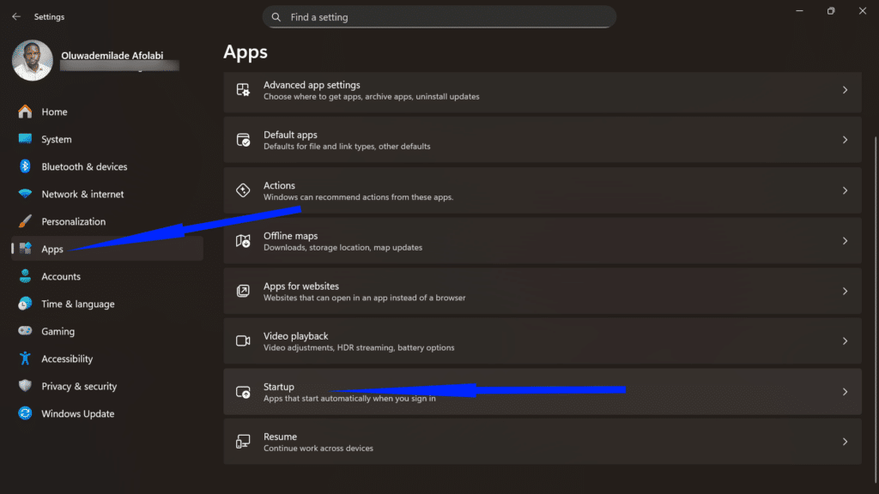Expand the Resume entry chevron
This screenshot has height=494, width=879.
pyautogui.click(x=846, y=442)
